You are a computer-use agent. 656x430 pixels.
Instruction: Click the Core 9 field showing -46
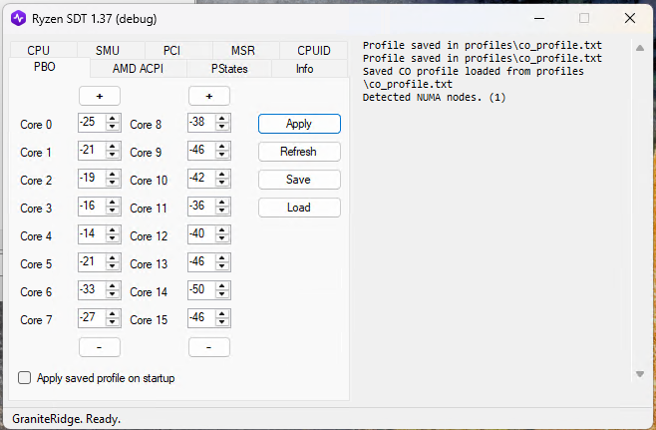click(201, 151)
